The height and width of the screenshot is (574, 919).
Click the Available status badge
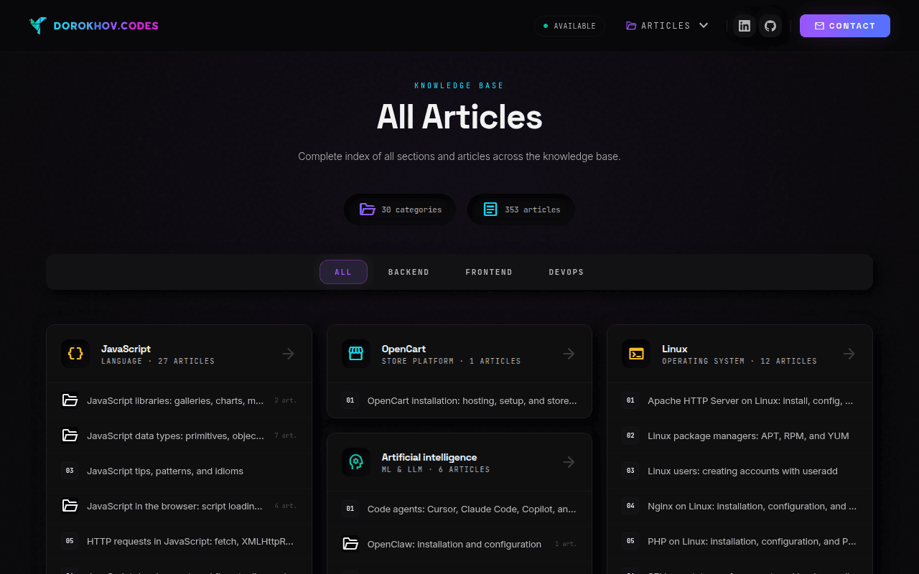click(569, 26)
